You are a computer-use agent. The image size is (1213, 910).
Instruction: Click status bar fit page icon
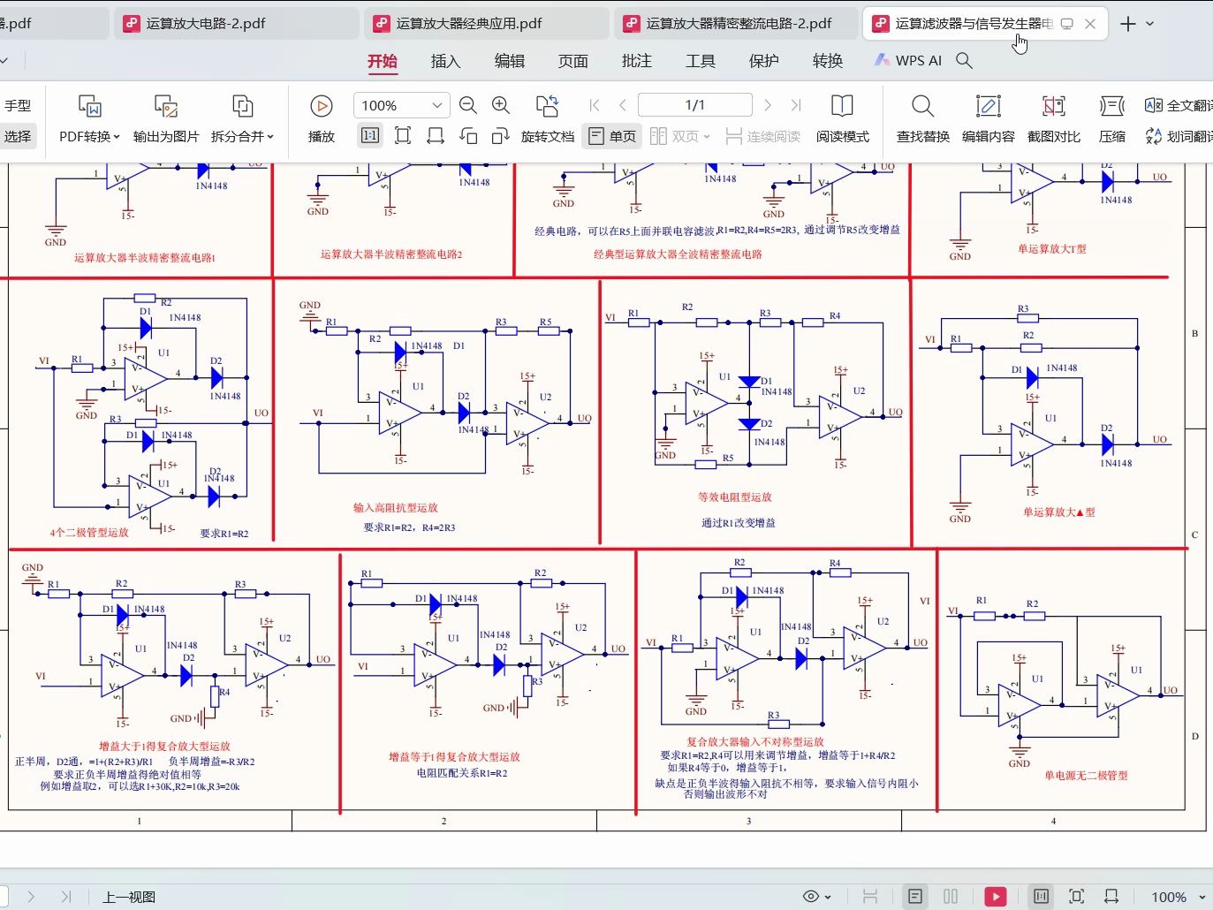point(1076,897)
